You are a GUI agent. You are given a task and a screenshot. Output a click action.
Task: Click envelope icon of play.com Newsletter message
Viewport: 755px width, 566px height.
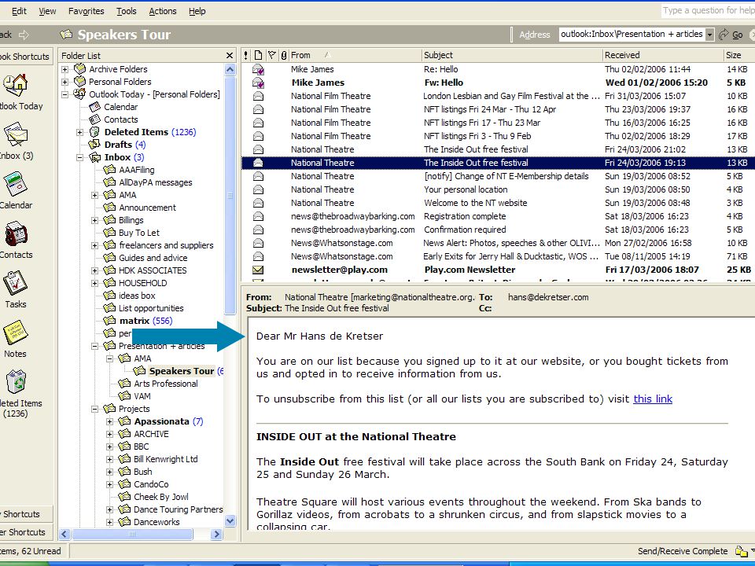point(258,270)
